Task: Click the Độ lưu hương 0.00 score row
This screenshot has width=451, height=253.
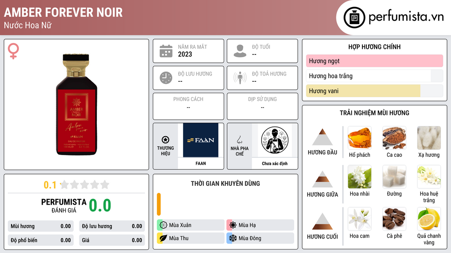Action: [x=112, y=226]
